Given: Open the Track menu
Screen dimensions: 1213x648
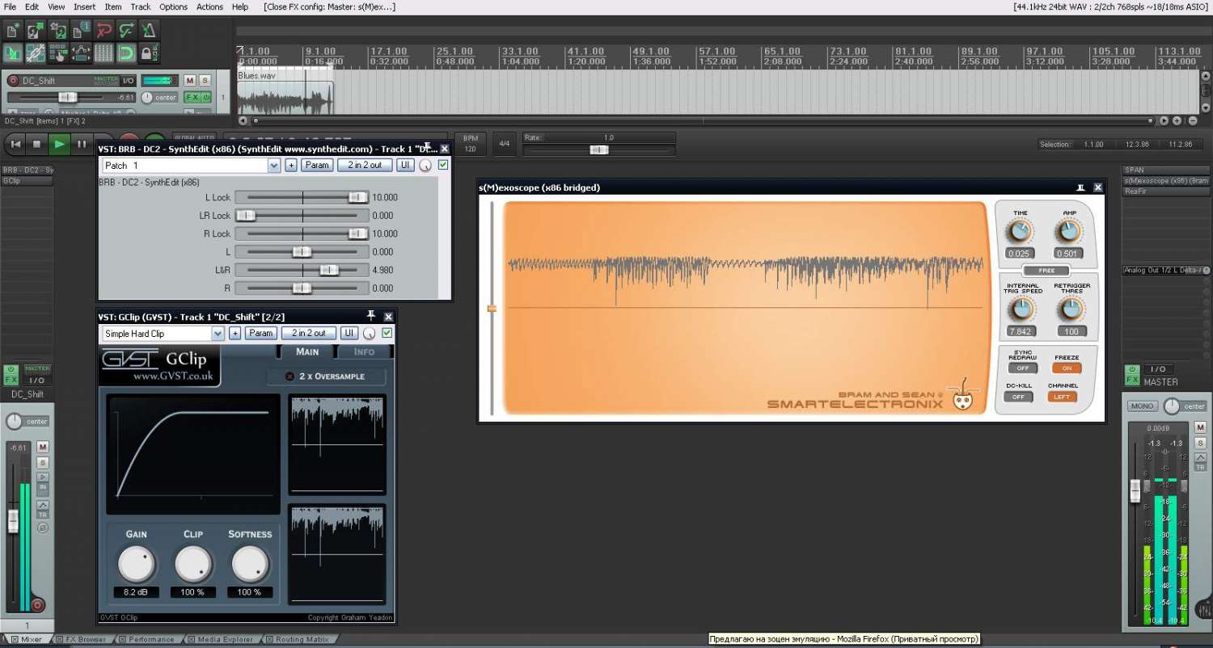Looking at the screenshot, I should pyautogui.click(x=141, y=6).
